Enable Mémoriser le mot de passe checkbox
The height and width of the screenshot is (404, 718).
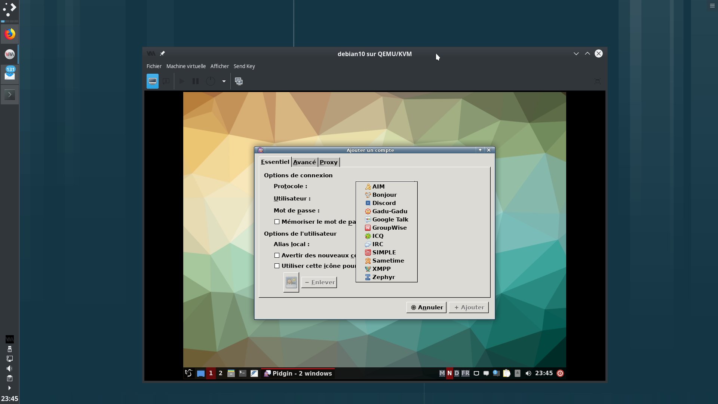tap(277, 222)
